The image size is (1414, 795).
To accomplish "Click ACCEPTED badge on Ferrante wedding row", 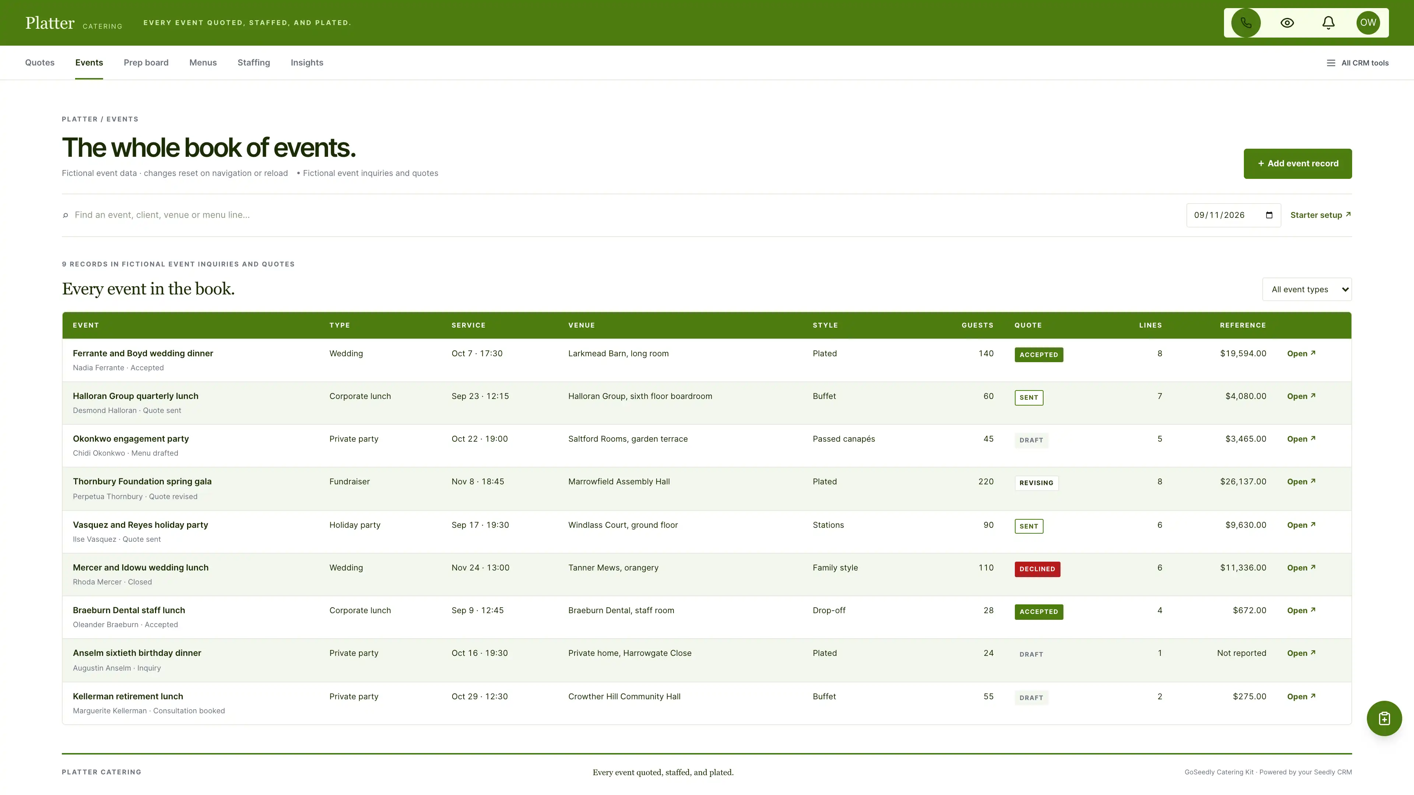I will (x=1038, y=354).
